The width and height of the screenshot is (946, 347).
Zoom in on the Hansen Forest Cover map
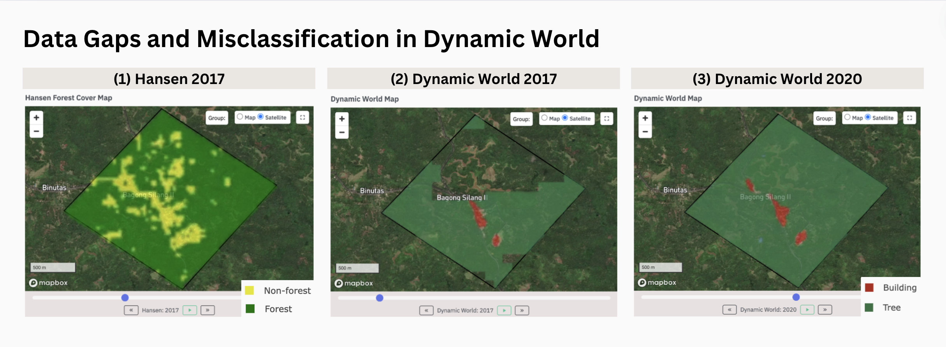pyautogui.click(x=36, y=117)
